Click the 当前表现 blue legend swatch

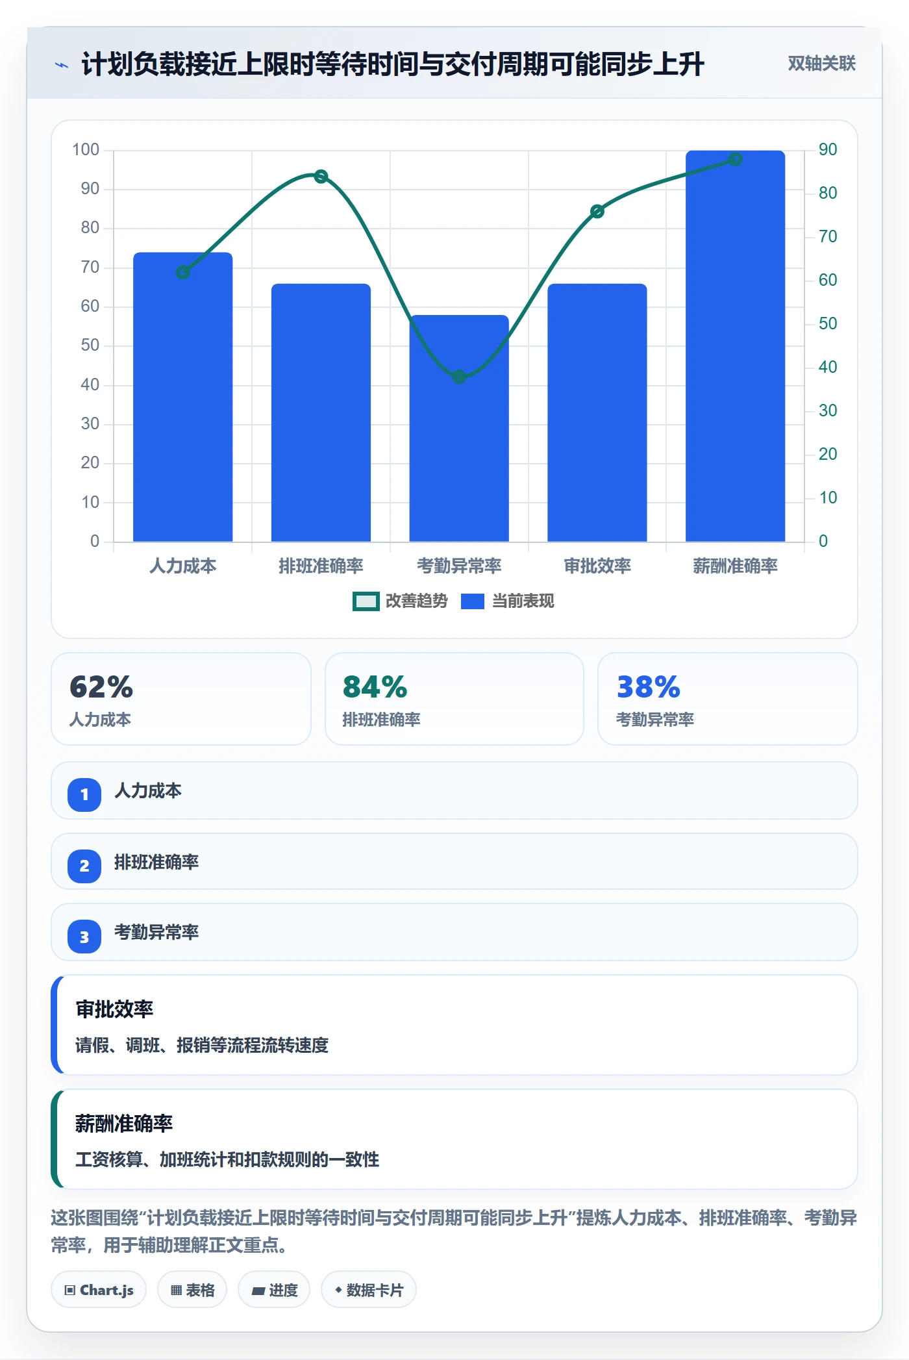coord(473,601)
